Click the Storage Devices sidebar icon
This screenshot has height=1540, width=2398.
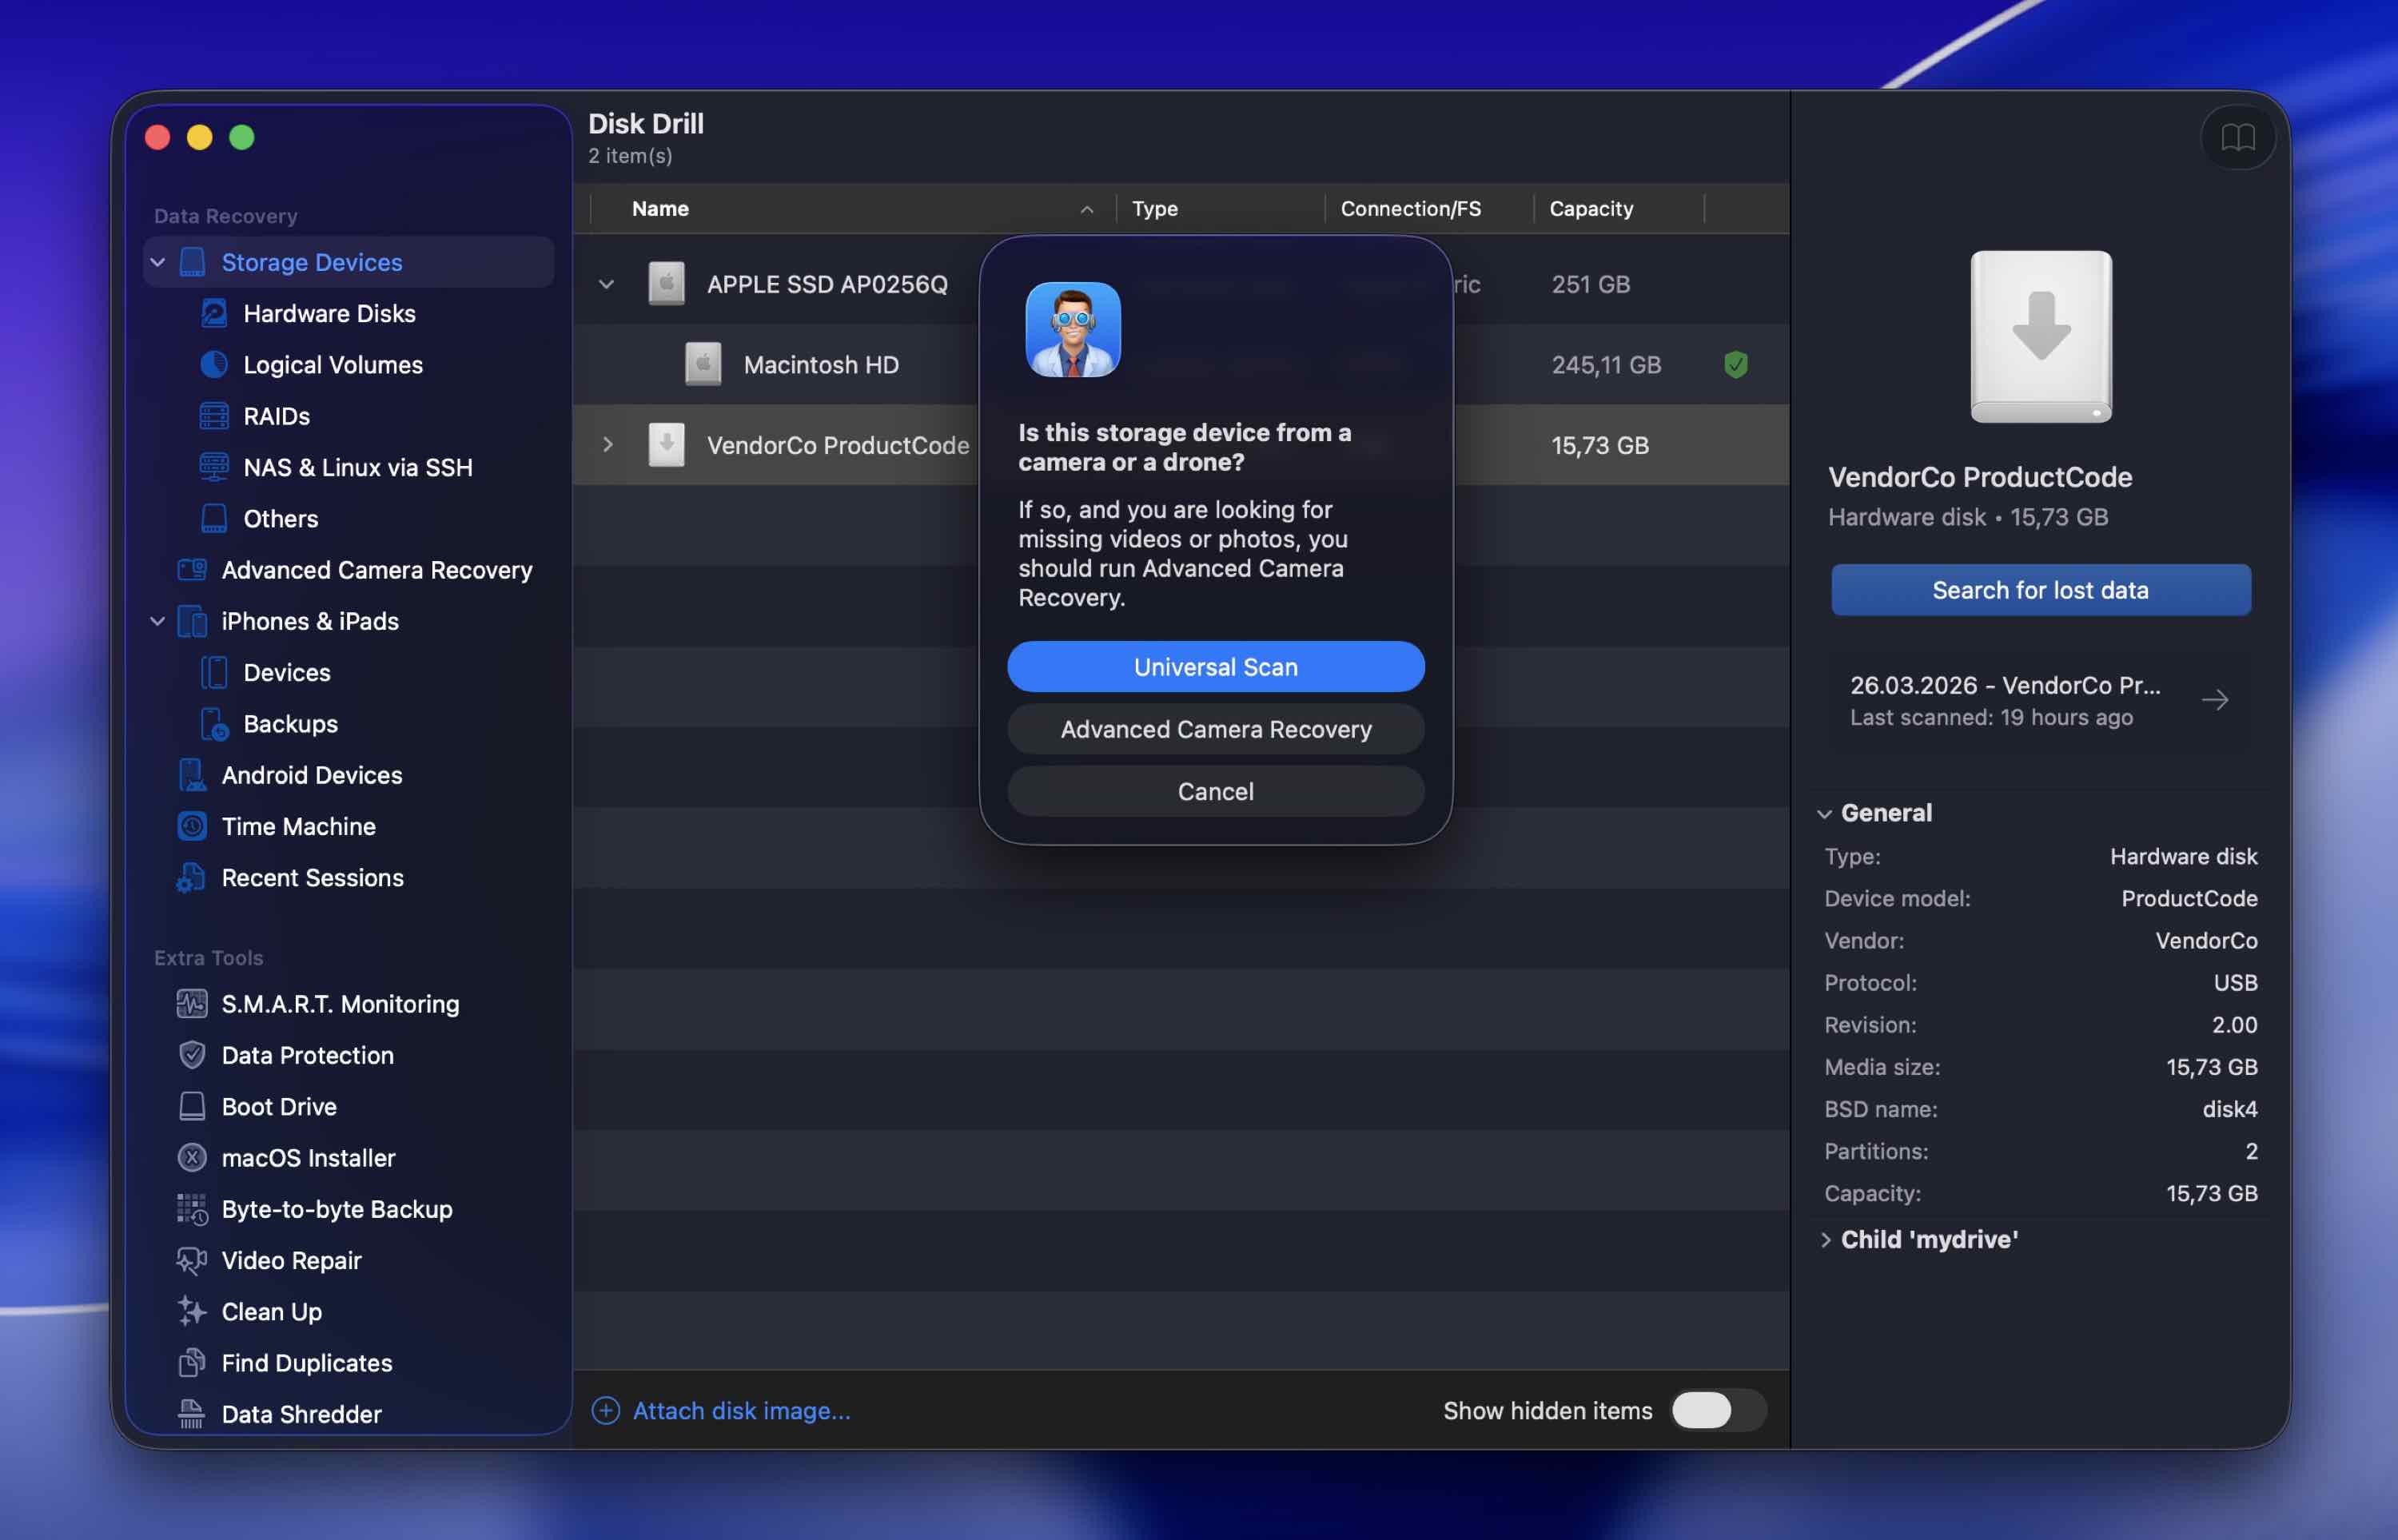click(x=192, y=262)
